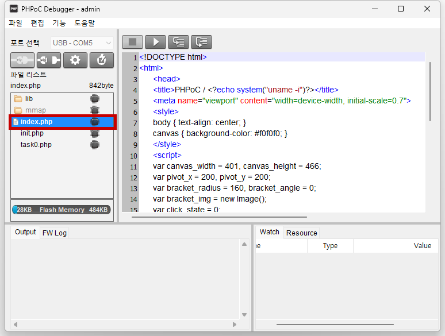Click the firmware upload chip icon
The height and width of the screenshot is (336, 445).
pos(102,60)
